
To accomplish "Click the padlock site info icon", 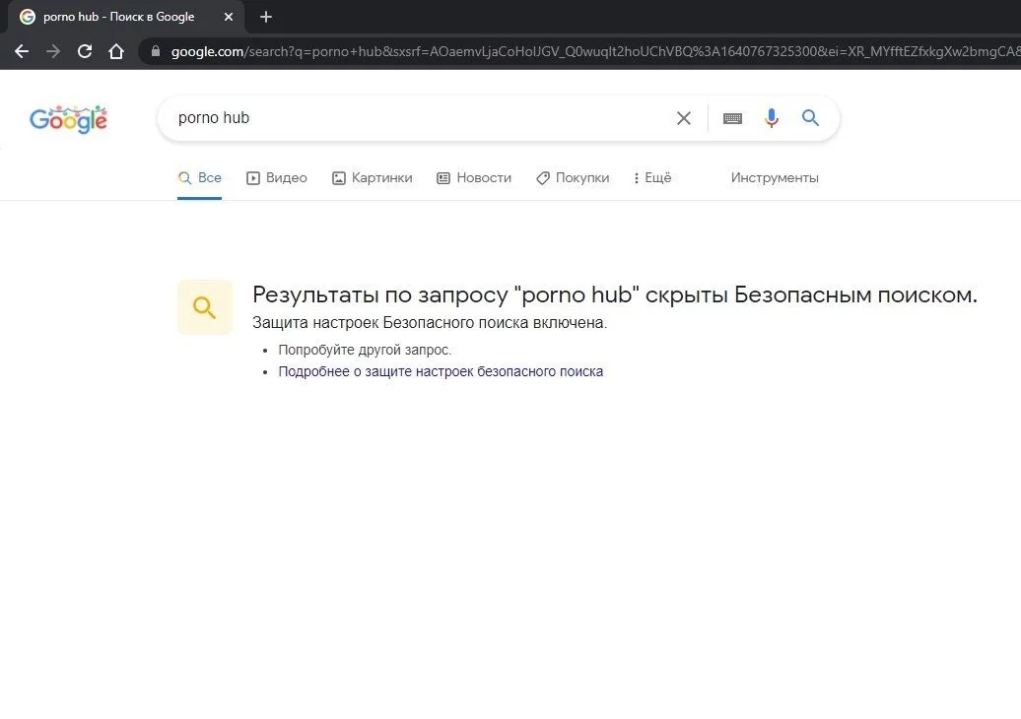I will [x=156, y=51].
